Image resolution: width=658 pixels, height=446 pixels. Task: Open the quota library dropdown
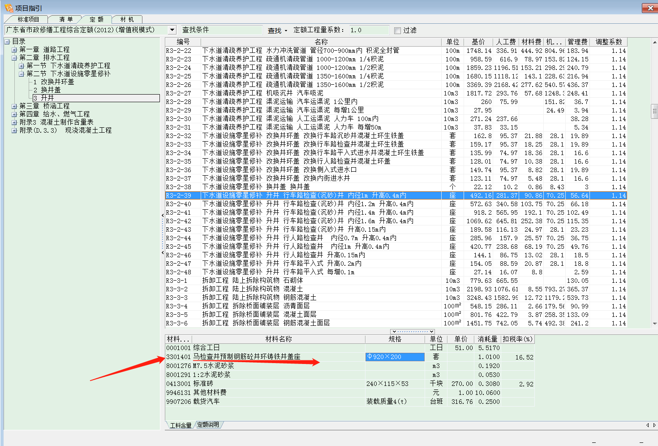pos(172,30)
